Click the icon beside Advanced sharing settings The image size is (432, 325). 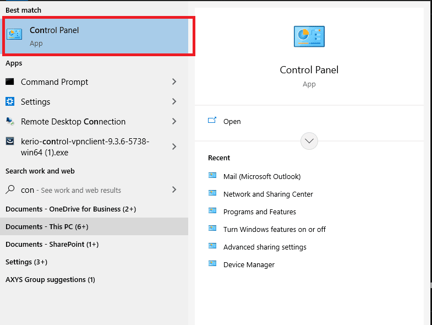(212, 246)
